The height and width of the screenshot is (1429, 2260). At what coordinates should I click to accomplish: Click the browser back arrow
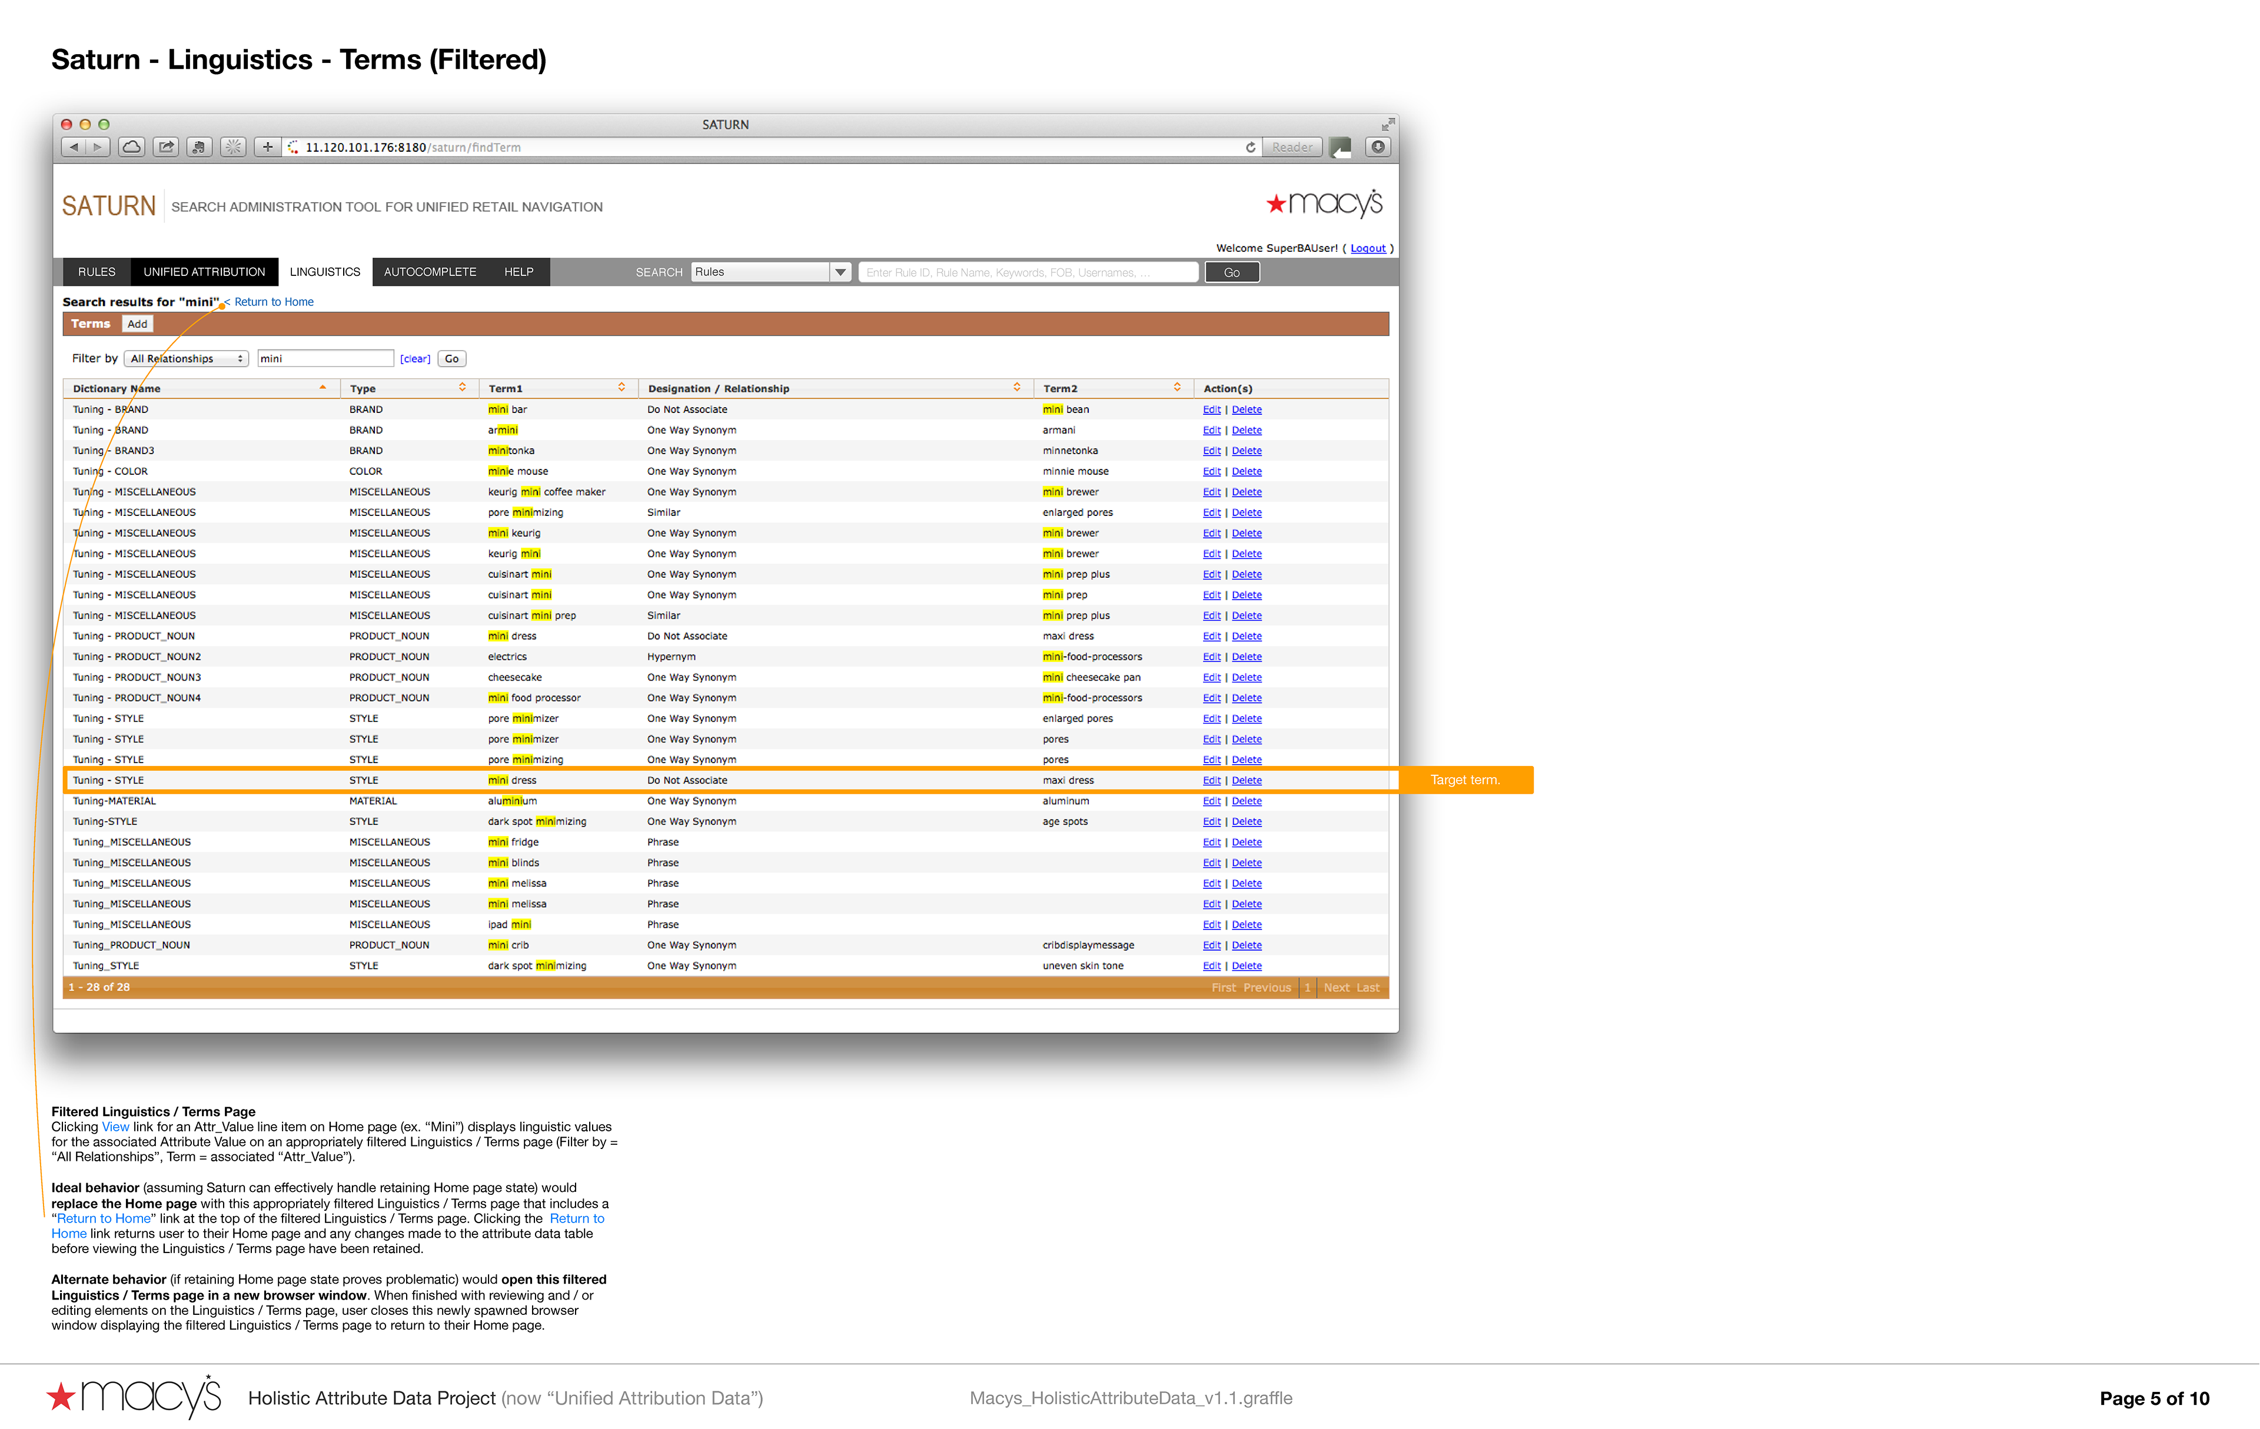tap(74, 147)
